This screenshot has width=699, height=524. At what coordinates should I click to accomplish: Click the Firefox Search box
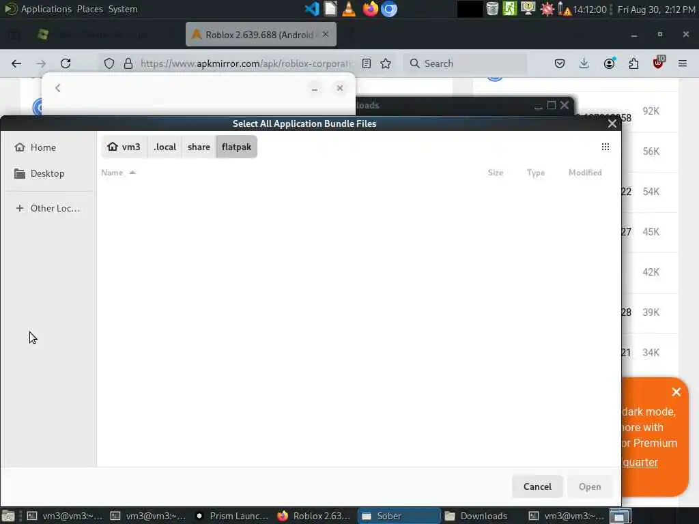click(466, 63)
